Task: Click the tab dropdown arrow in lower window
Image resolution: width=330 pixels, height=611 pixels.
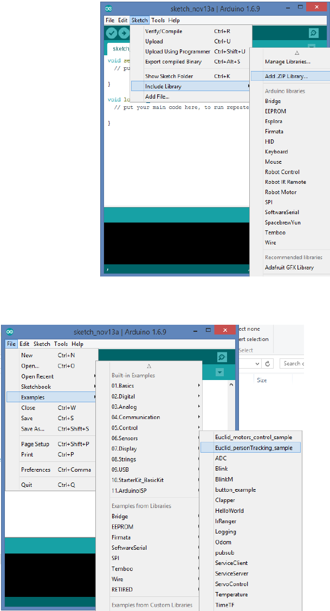Action: pyautogui.click(x=220, y=373)
